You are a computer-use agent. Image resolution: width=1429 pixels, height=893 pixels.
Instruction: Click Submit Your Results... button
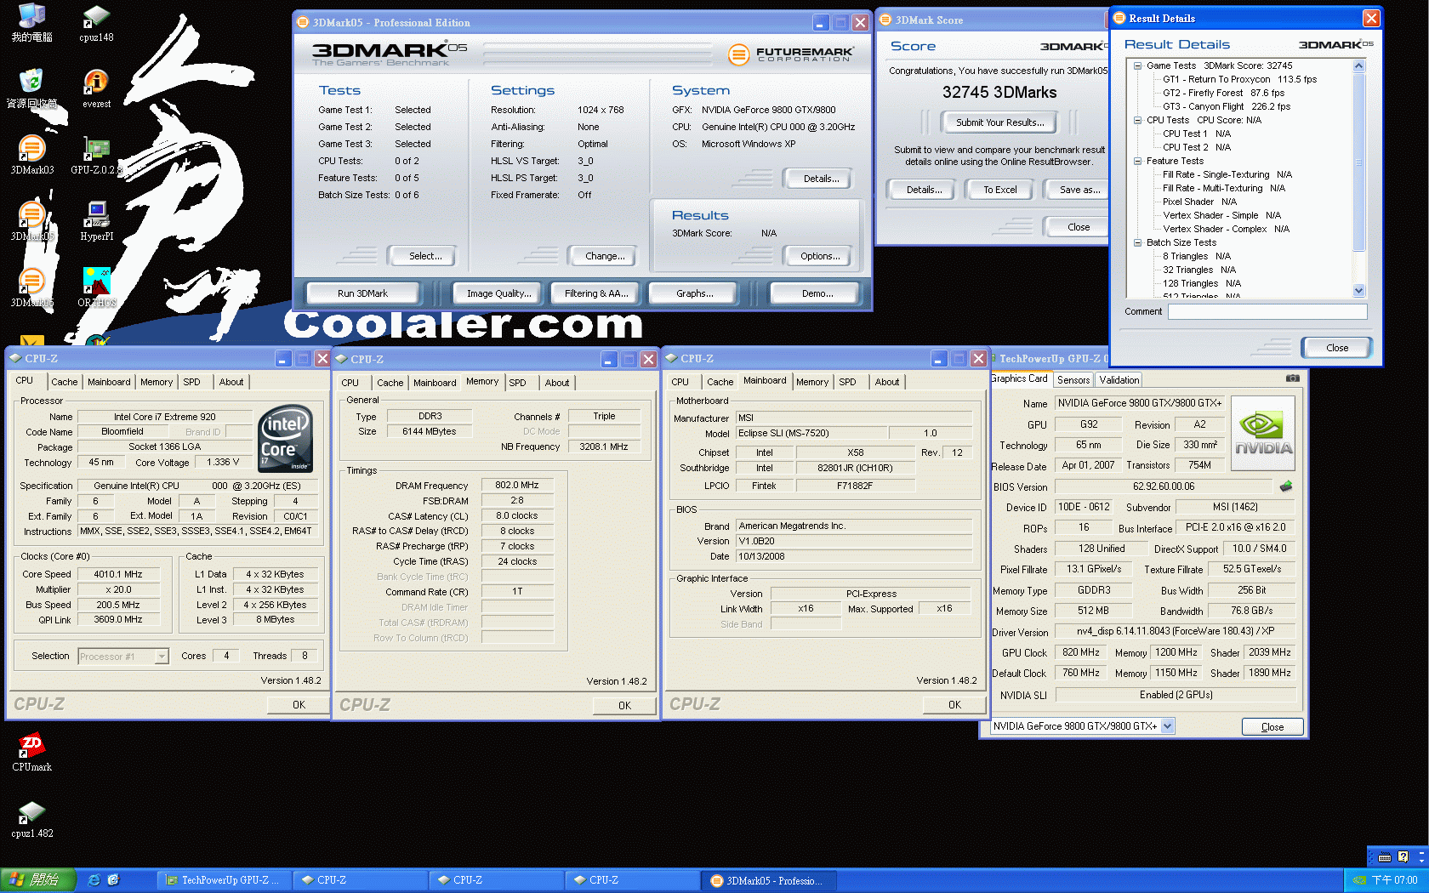(x=999, y=122)
